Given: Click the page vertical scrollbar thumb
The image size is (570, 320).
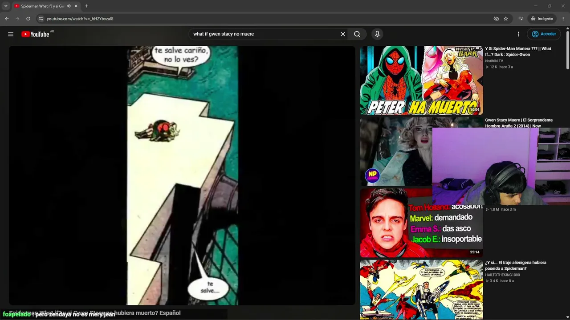Looking at the screenshot, I should coord(568,49).
